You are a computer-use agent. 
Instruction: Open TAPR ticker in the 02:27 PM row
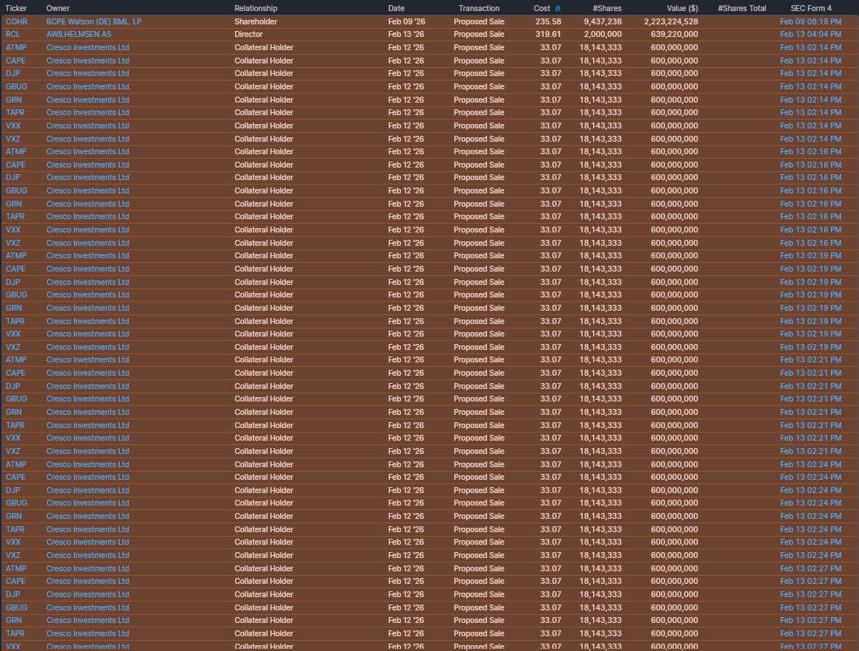click(16, 633)
